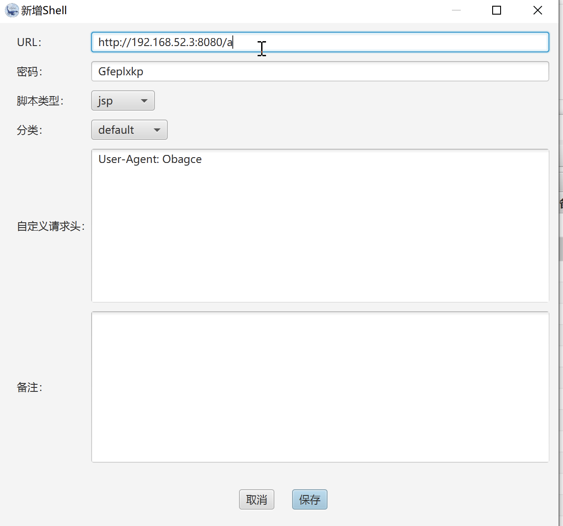Click the 自定义请求头 label
Screen dimensions: 563x526
pyautogui.click(x=50, y=226)
